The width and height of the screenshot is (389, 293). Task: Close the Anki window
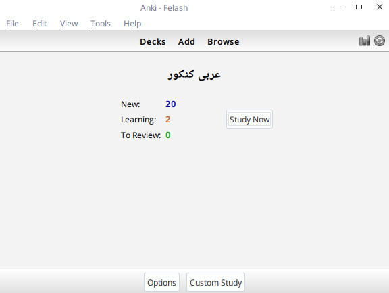tap(380, 7)
